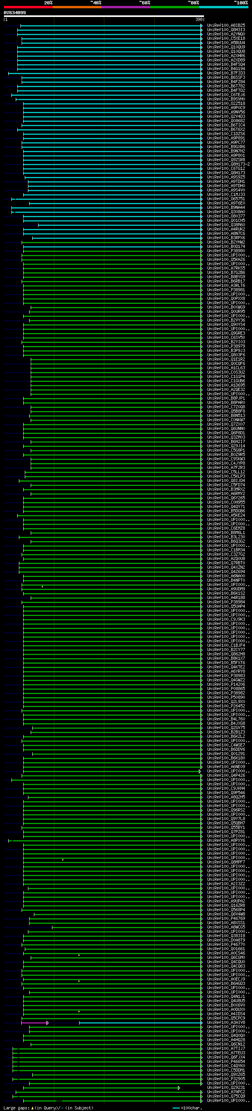
Task: Select hit label UniRef100_B6AGD3
Action: pos(226,983)
